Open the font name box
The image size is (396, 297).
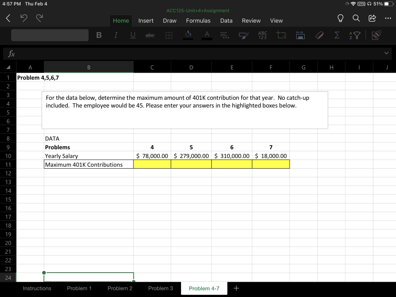(50, 35)
